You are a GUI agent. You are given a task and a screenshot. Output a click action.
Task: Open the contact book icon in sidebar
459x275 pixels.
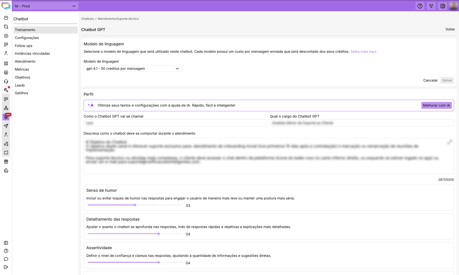pyautogui.click(x=6, y=73)
